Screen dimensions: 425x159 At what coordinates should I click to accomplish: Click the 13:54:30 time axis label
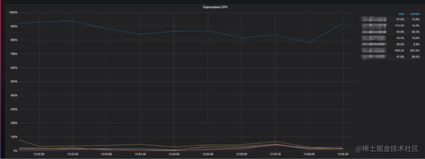click(x=208, y=155)
